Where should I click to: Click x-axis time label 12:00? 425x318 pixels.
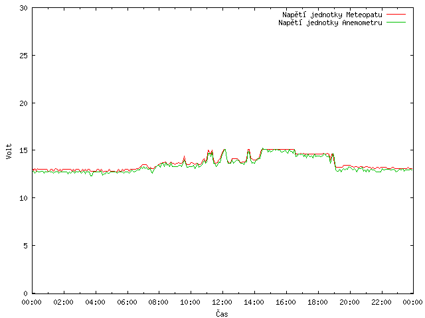(x=222, y=302)
